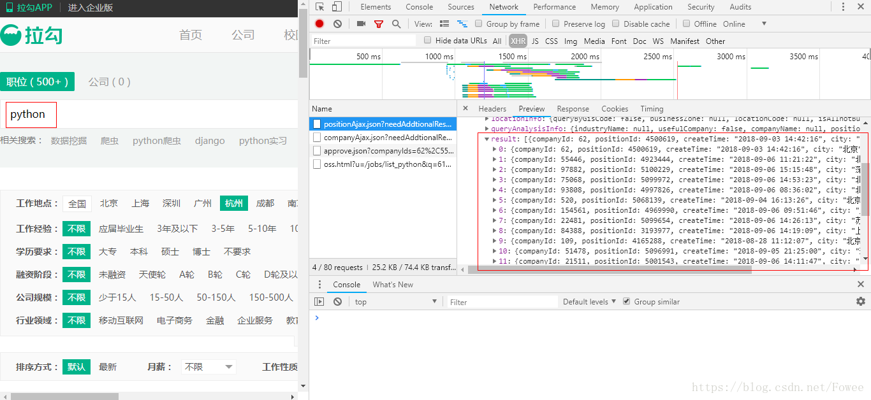Open the 拉勾APP phone icon link
The image size is (871, 400).
pyautogui.click(x=29, y=8)
